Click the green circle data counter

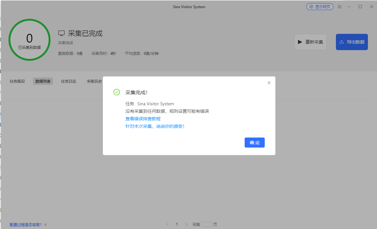[x=29, y=40]
